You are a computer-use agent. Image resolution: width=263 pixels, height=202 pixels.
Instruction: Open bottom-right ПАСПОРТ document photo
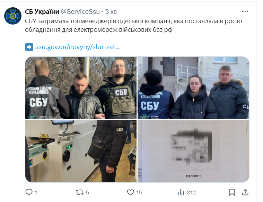pos(193,151)
